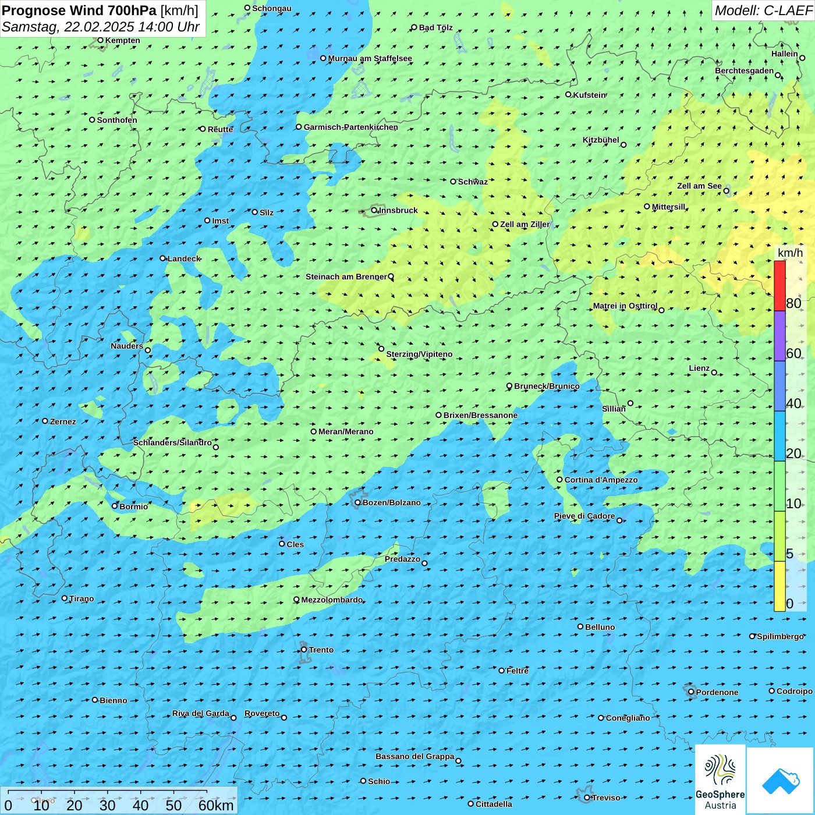The height and width of the screenshot is (815, 815).
Task: Click the Lienz city label
Action: point(699,368)
